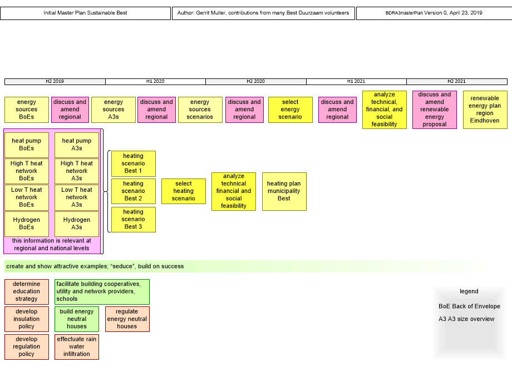This screenshot has height=367, width=512.
Task: Click 'regulate energy neutral houses' box
Action: 127,319
